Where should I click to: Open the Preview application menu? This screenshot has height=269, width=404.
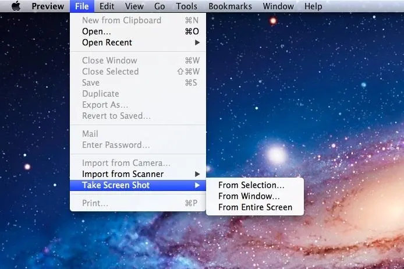[48, 6]
